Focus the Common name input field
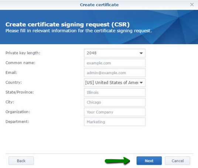Viewport: 198px width, 168px height. [x=115, y=63]
